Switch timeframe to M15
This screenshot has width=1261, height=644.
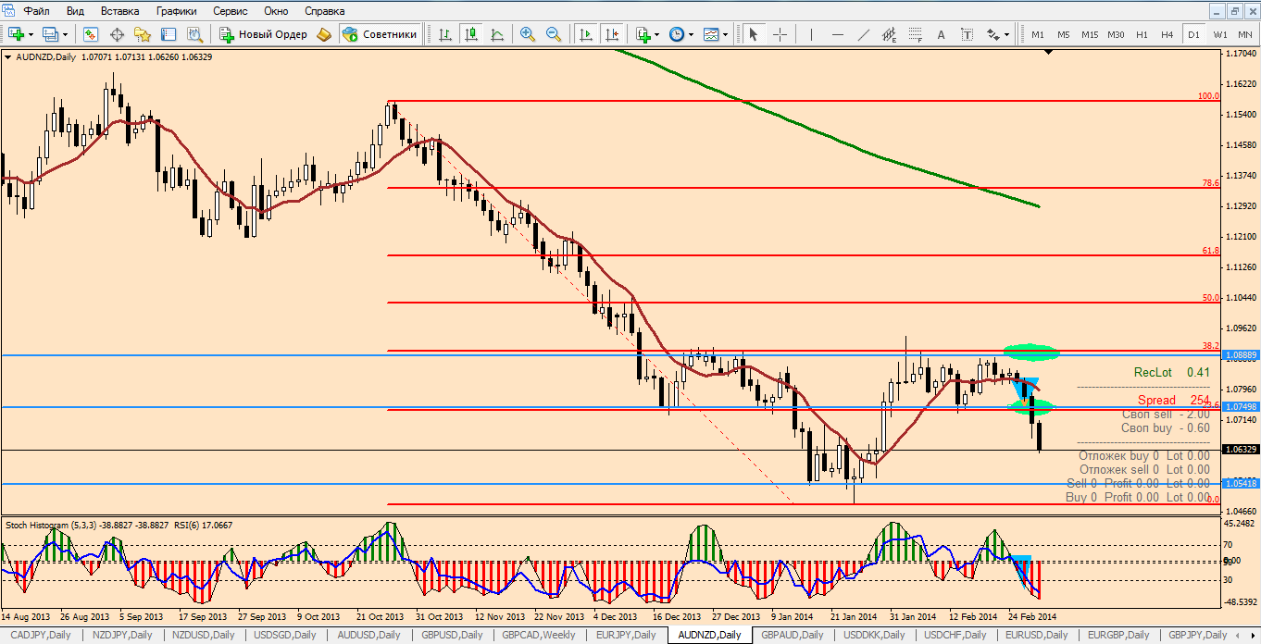coord(1090,34)
